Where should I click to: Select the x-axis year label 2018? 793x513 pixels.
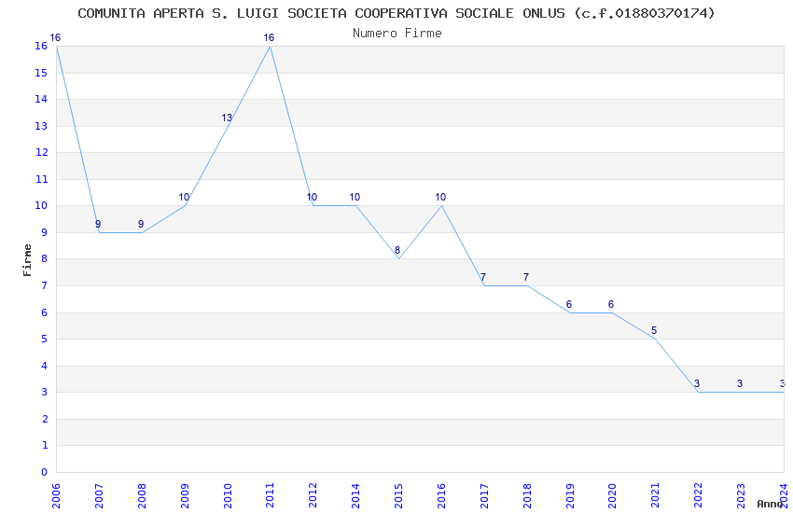click(x=527, y=496)
